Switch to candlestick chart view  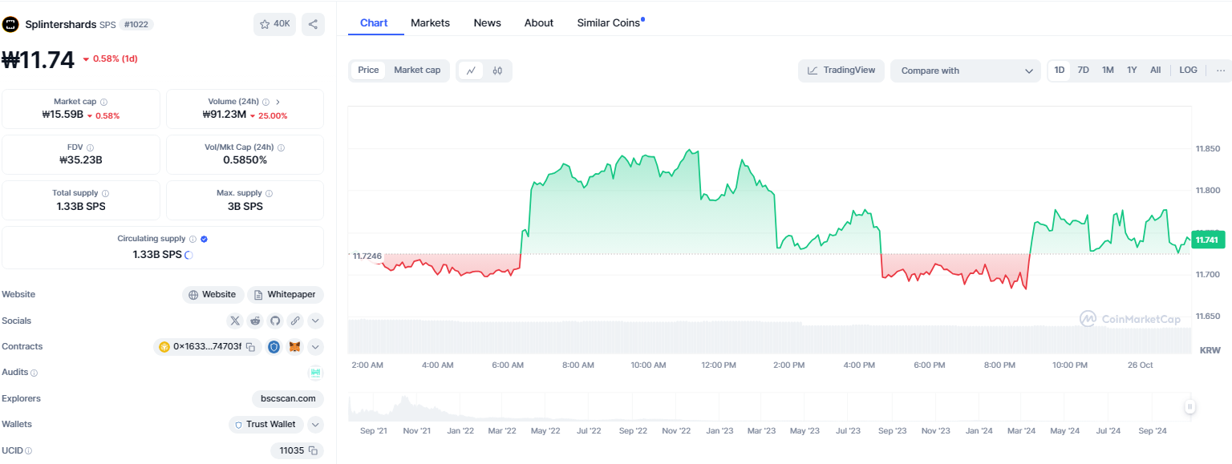click(x=497, y=71)
